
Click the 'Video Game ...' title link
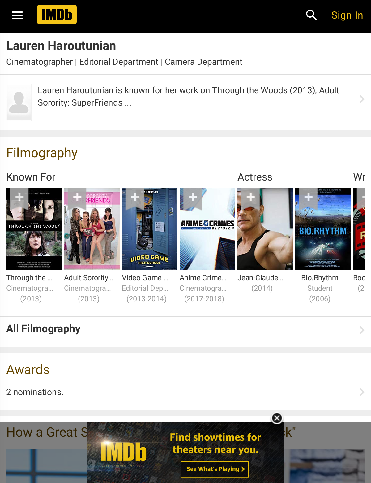pos(145,278)
